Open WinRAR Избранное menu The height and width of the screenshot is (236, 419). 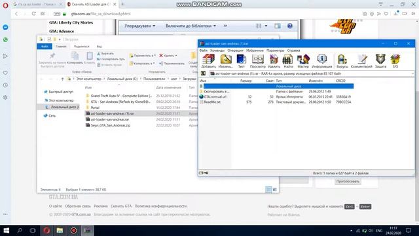[255, 50]
